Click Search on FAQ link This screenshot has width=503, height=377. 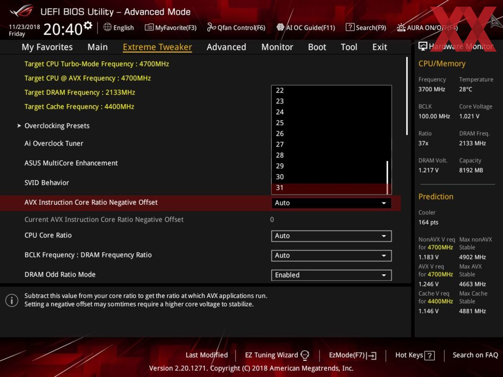[475, 355]
